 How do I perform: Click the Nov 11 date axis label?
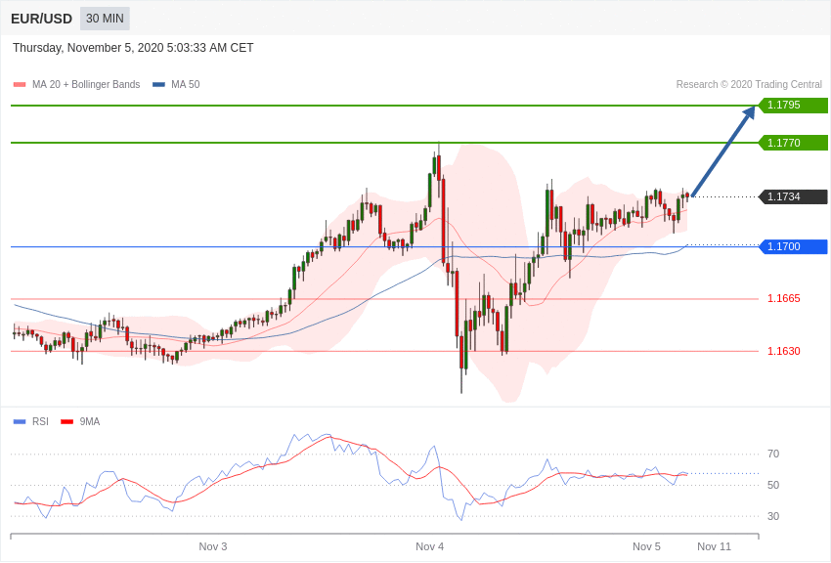point(714,546)
